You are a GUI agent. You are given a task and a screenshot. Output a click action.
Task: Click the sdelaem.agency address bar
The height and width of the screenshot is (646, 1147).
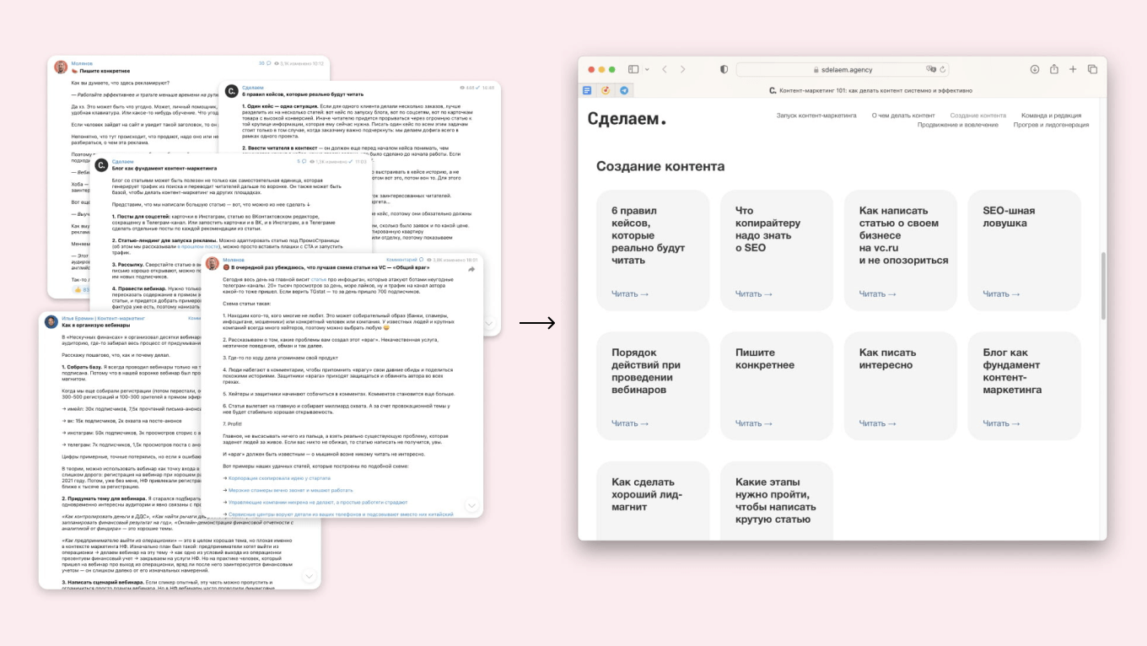click(843, 70)
